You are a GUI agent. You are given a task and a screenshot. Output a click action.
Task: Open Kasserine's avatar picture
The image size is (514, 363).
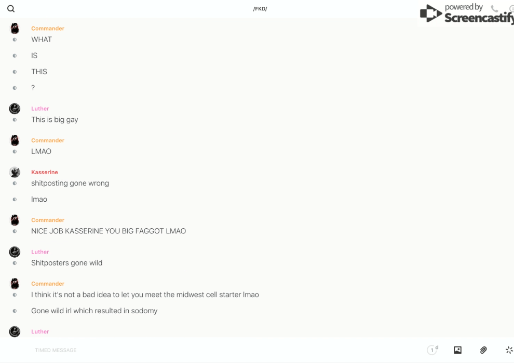(x=15, y=172)
